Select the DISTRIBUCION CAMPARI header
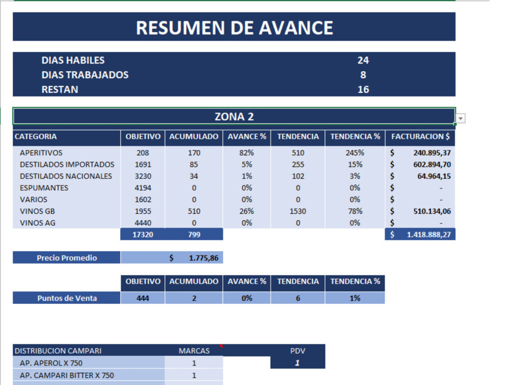 (89, 351)
